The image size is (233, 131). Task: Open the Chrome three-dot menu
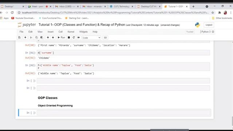pos(231,13)
